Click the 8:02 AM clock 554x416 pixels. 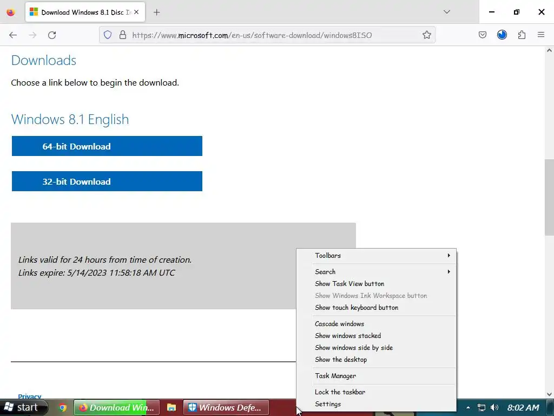point(523,407)
